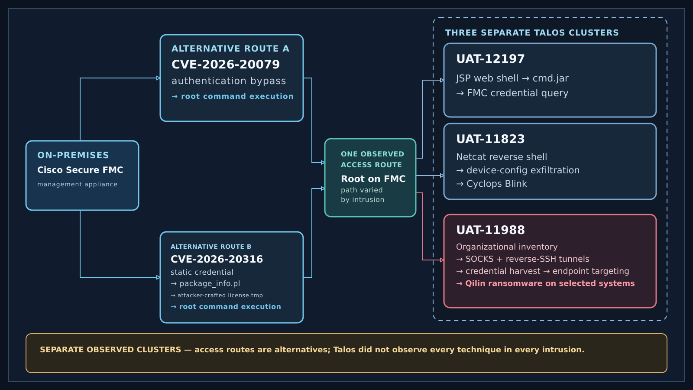Viewport: 693px width, 390px height.
Task: Click Qilin ransomware on selected systems
Action: (x=545, y=283)
